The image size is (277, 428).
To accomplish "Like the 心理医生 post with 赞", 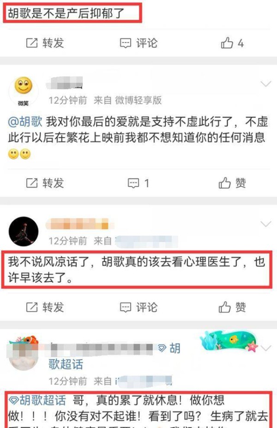I will click(x=232, y=307).
